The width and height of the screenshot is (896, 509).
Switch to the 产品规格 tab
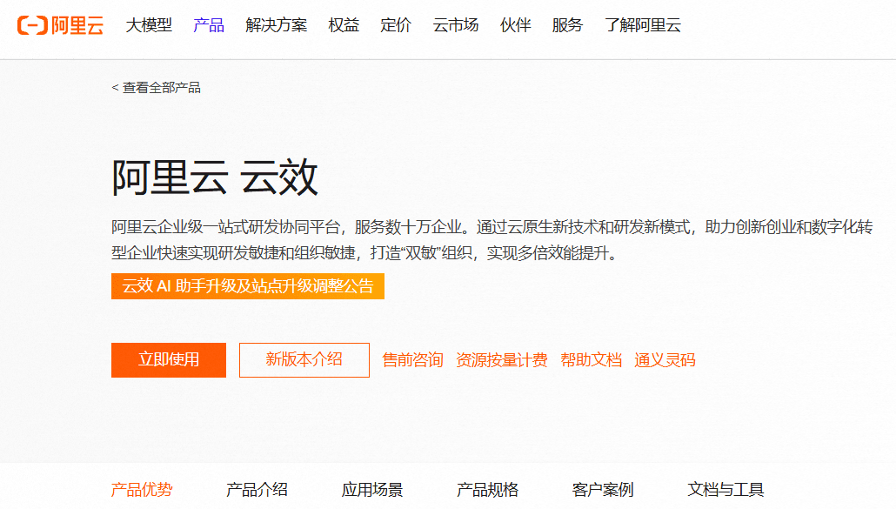487,490
